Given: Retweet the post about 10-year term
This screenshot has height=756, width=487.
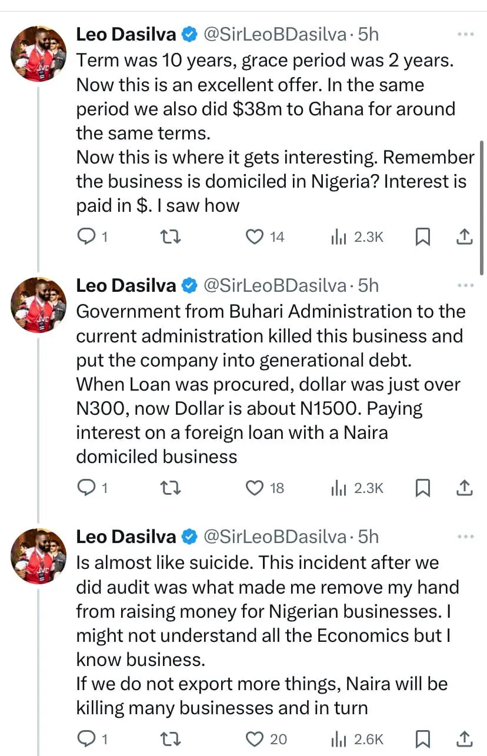Looking at the screenshot, I should click(171, 237).
